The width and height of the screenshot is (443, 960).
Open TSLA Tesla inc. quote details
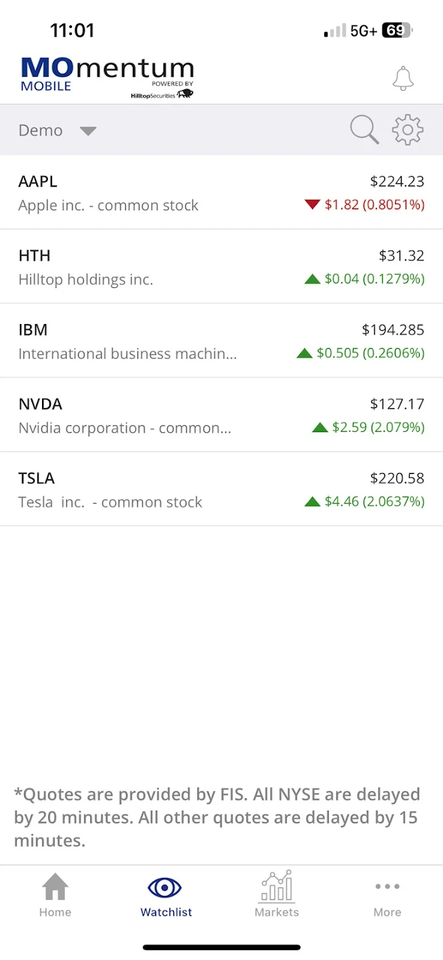pyautogui.click(x=221, y=489)
